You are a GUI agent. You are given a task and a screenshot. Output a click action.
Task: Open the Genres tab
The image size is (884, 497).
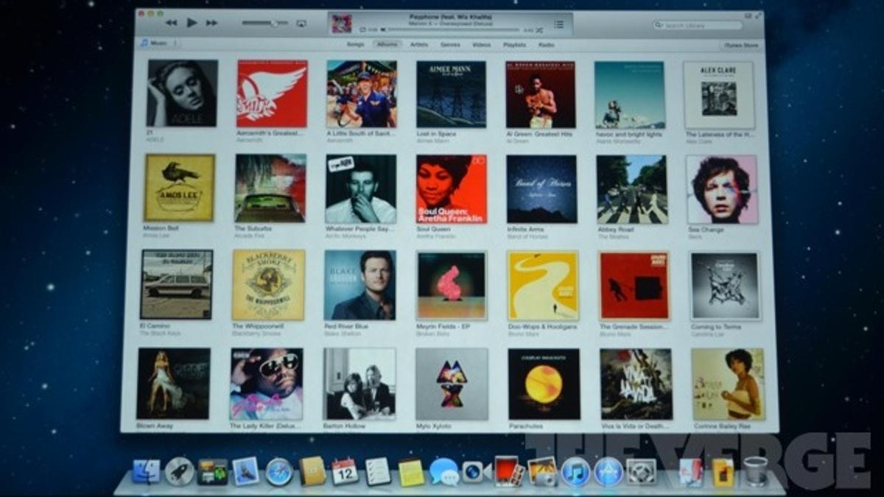click(450, 45)
